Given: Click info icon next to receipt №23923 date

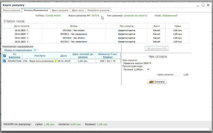Looking at the screenshot, I should pos(28,34).
